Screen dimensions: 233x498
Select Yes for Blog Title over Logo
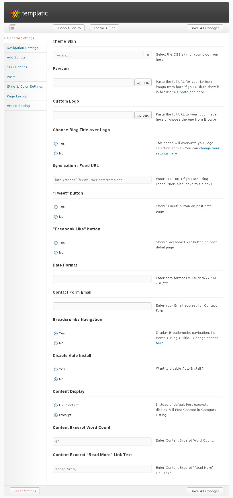click(x=56, y=144)
